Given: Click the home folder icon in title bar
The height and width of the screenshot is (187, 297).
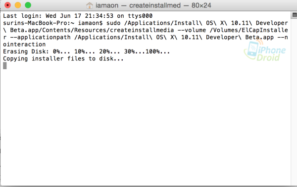Looking at the screenshot, I should 89,5.
